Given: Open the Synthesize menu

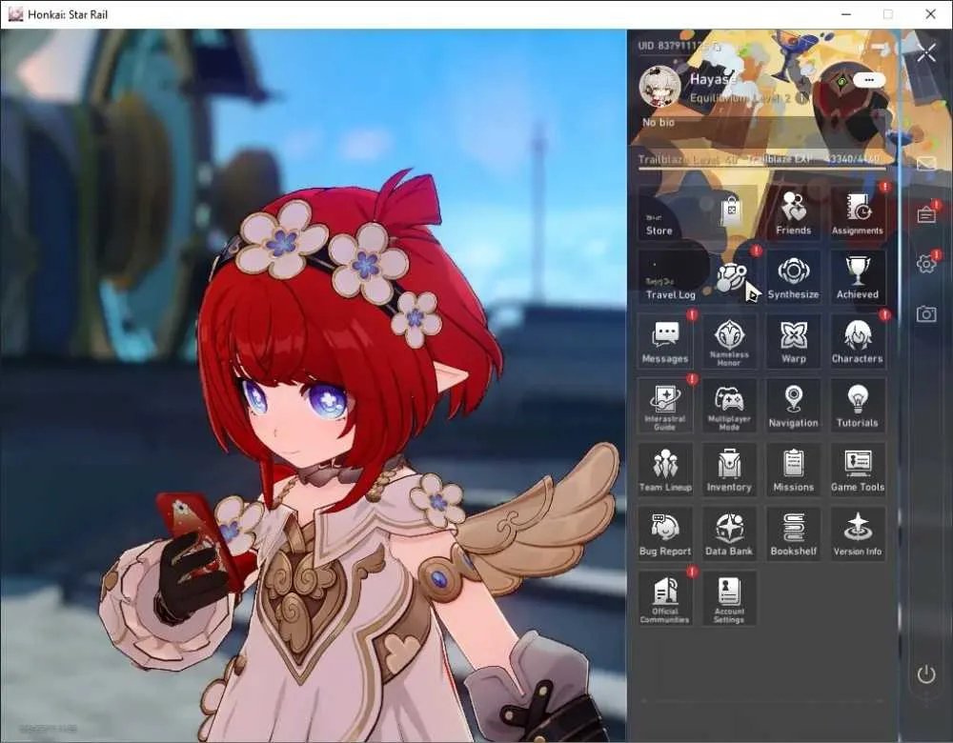Looking at the screenshot, I should (x=793, y=277).
